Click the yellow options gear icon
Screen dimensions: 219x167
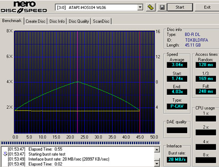151,7
